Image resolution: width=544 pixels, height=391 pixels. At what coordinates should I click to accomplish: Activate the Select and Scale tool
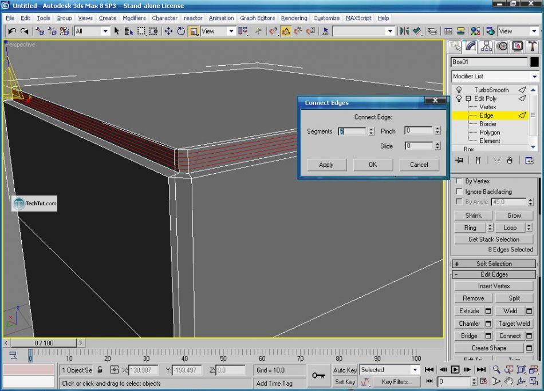click(194, 31)
